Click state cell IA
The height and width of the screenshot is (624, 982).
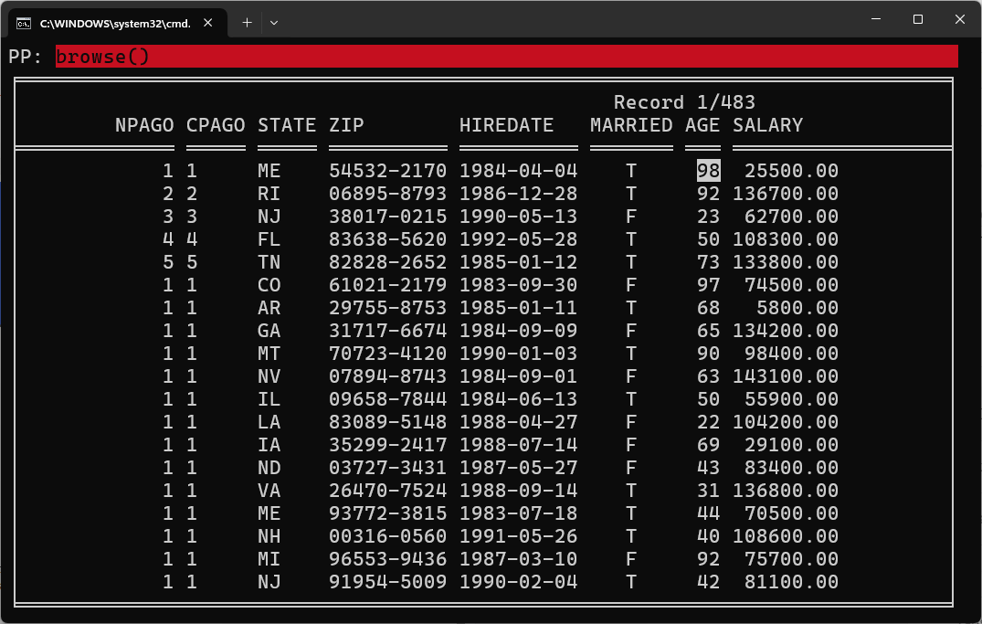(269, 445)
